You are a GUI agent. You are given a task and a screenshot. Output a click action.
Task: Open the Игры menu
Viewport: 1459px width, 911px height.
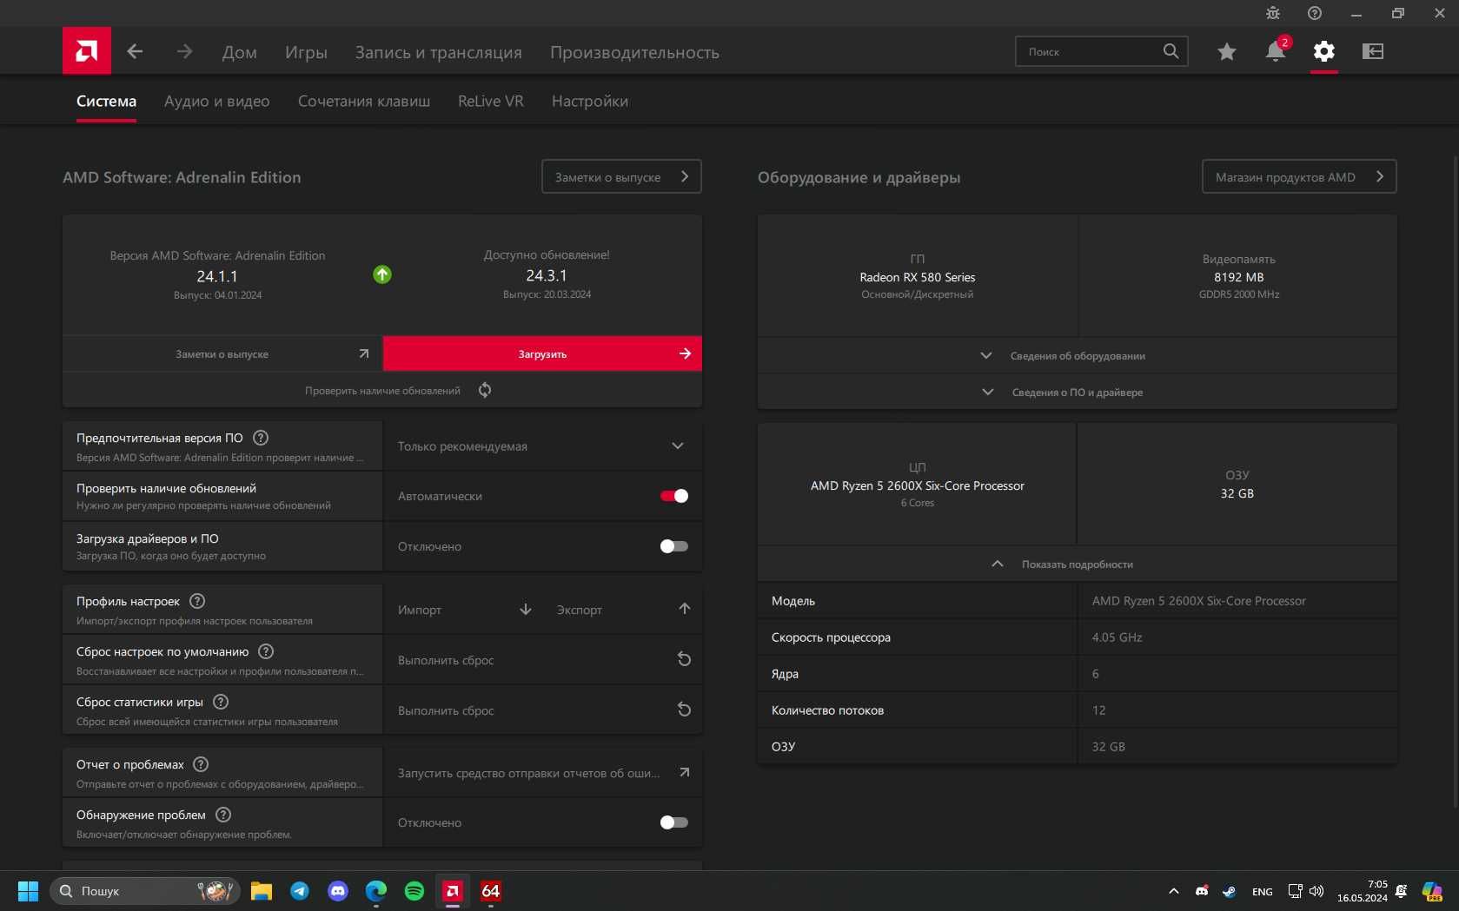coord(306,52)
